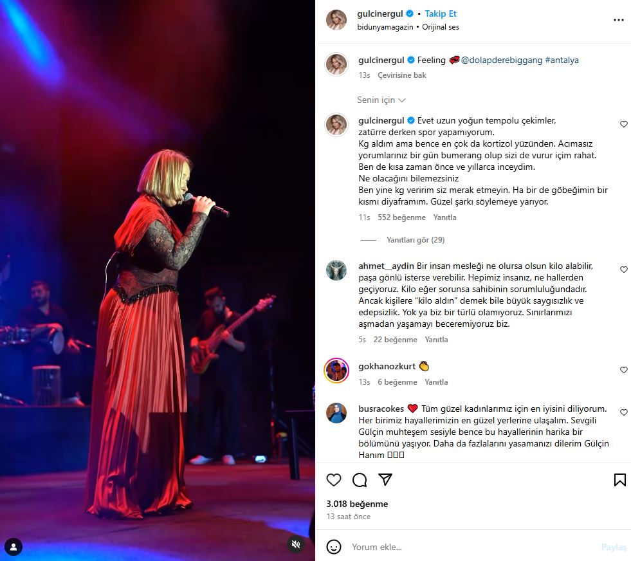View caption translation via Çevirisine bak
631x561 pixels.
[x=401, y=75]
